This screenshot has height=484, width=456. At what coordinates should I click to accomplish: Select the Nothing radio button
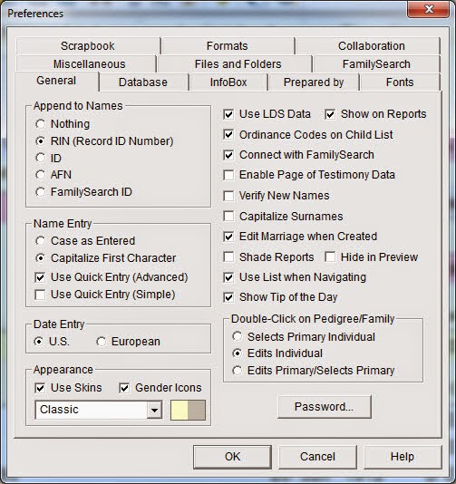point(41,124)
